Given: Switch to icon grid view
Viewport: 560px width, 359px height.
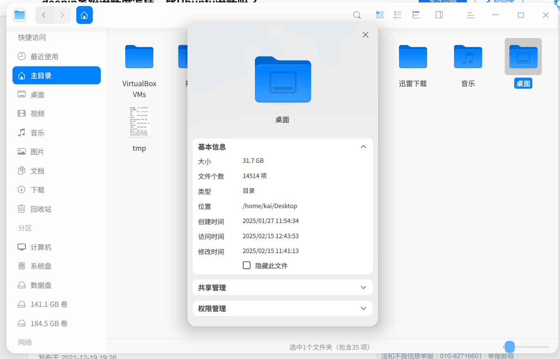Looking at the screenshot, I should pos(379,15).
